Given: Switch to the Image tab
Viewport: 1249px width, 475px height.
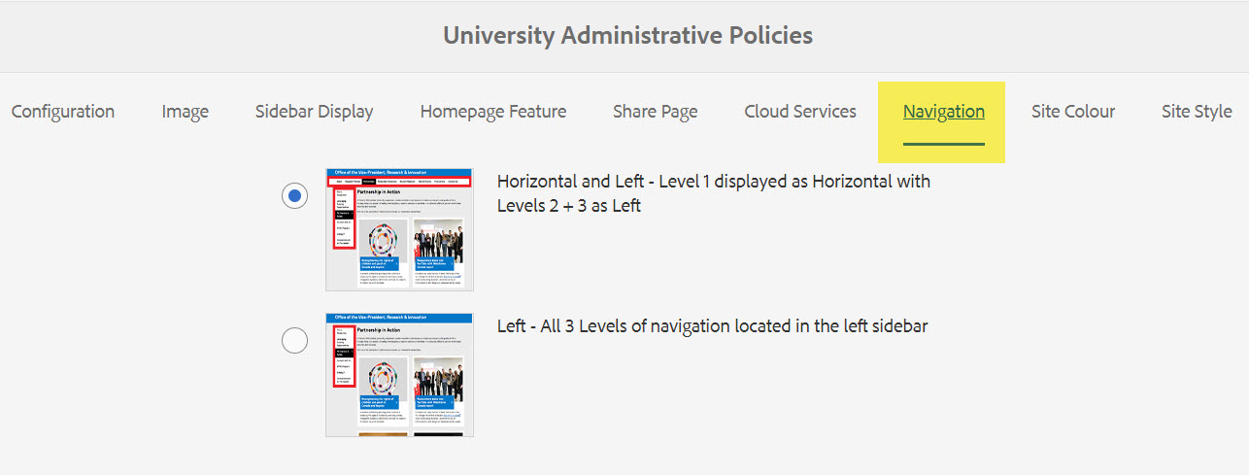Looking at the screenshot, I should point(186,112).
